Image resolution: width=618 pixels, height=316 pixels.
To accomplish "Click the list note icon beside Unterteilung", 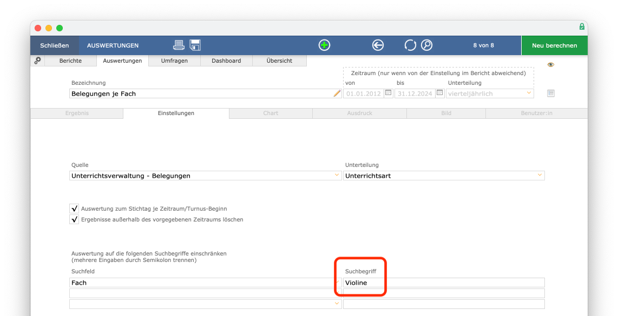I will click(551, 93).
